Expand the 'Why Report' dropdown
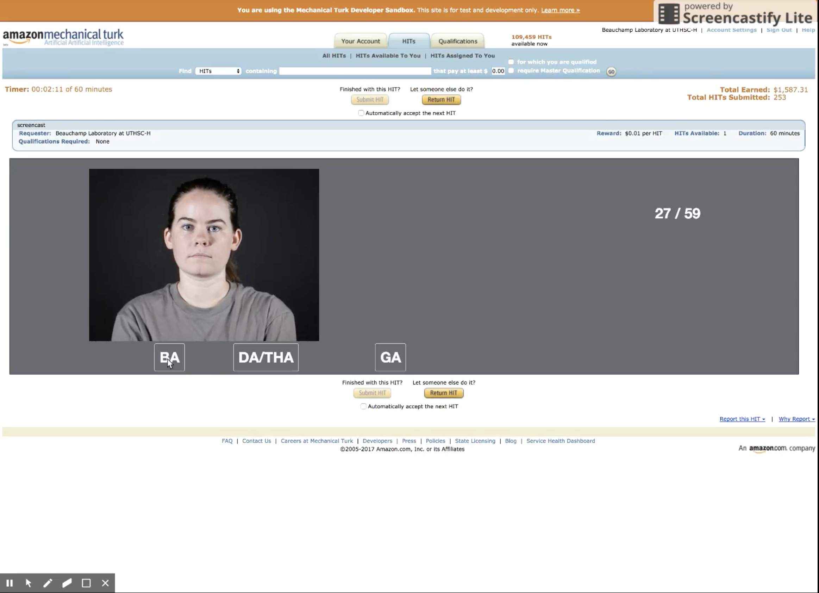 [x=796, y=419]
